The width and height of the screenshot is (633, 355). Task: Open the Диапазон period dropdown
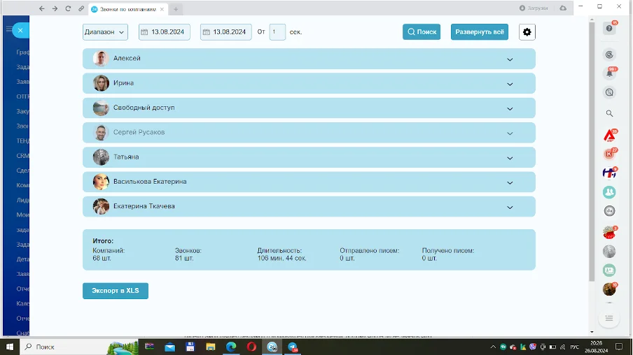105,32
